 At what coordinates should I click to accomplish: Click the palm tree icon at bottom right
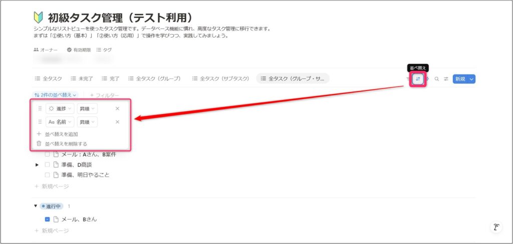click(496, 227)
